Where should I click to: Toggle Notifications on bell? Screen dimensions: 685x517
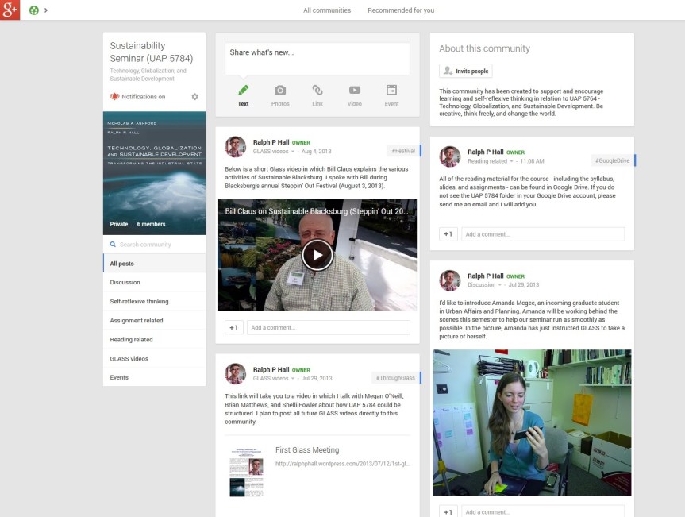pos(114,97)
